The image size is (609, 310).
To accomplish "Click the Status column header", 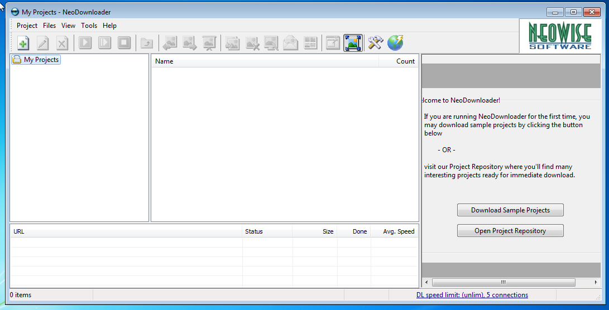I will tap(267, 231).
